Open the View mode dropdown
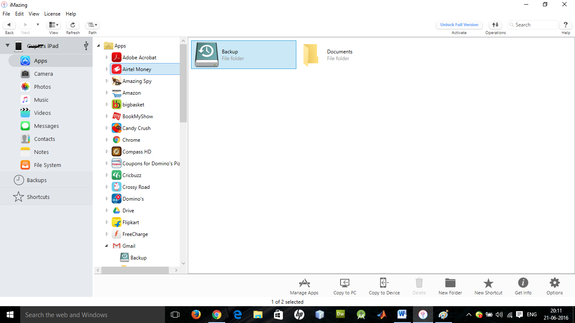Image resolution: width=575 pixels, height=323 pixels. coord(54,25)
